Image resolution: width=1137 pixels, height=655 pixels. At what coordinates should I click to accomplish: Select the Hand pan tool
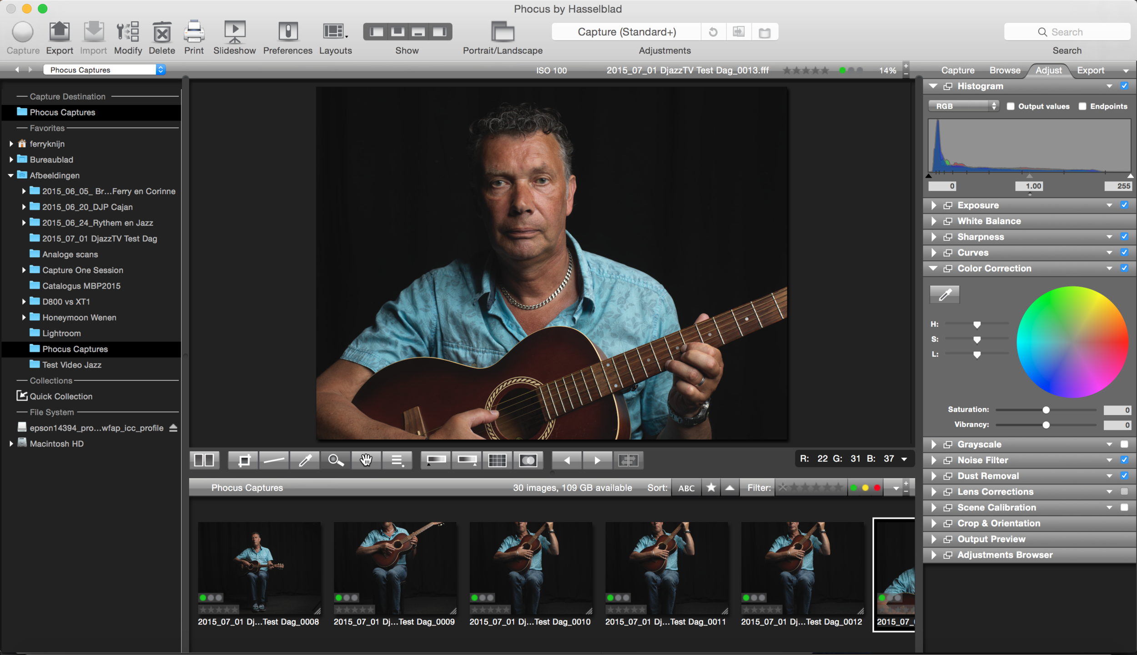(x=366, y=460)
